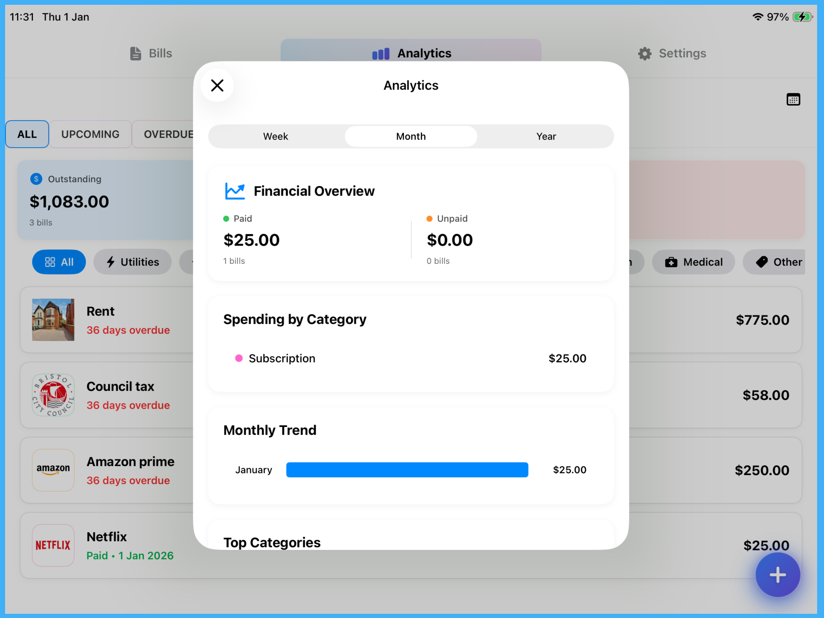Click the January label in Monthly Trend
Screen dimensions: 824x618
[x=254, y=470]
